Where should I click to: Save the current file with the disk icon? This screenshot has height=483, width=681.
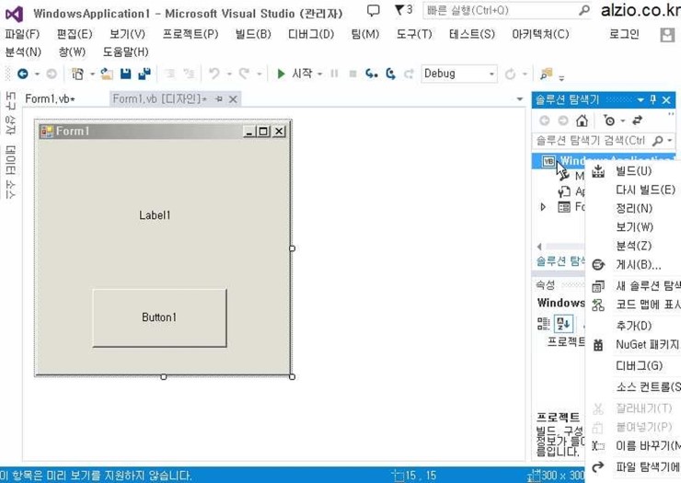(x=125, y=74)
